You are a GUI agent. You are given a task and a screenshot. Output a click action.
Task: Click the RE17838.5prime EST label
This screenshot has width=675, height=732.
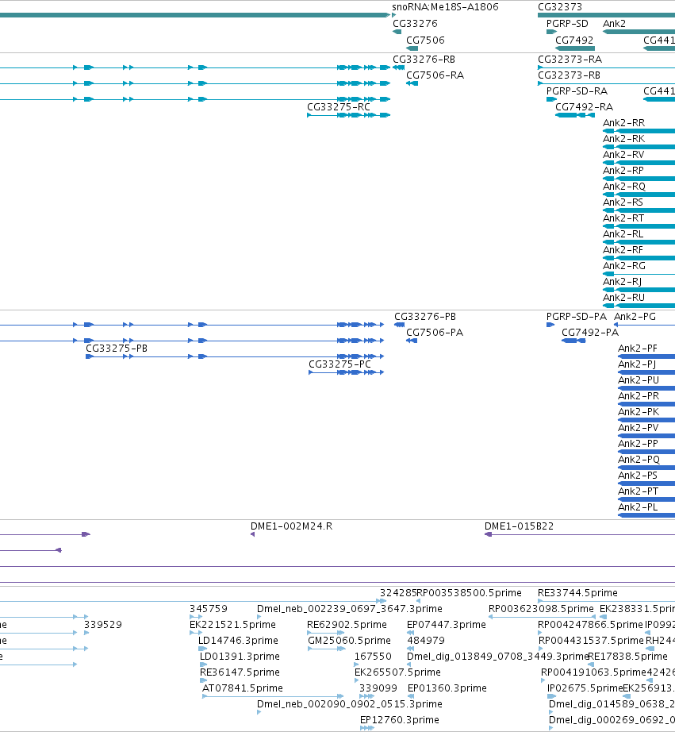(x=628, y=657)
